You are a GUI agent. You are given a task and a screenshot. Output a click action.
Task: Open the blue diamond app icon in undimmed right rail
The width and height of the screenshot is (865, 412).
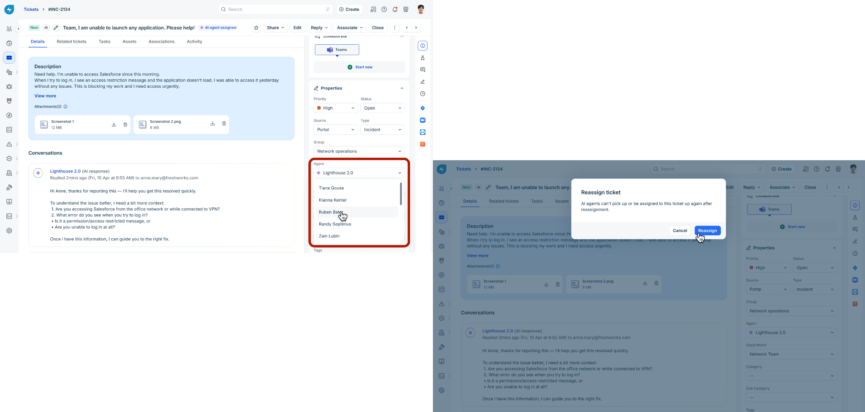pos(422,108)
